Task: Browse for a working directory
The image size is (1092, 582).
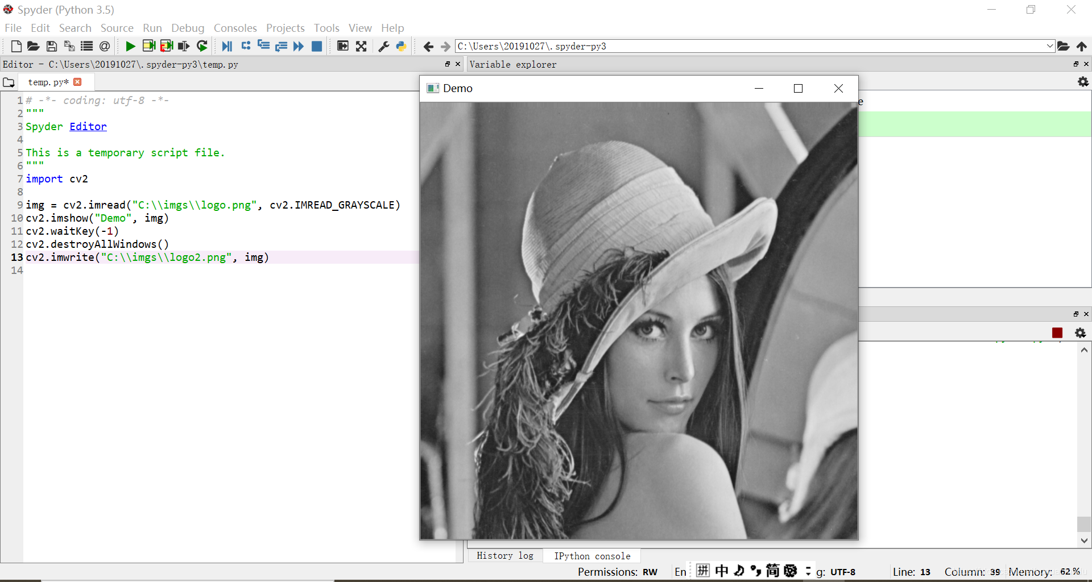Action: [x=1064, y=46]
